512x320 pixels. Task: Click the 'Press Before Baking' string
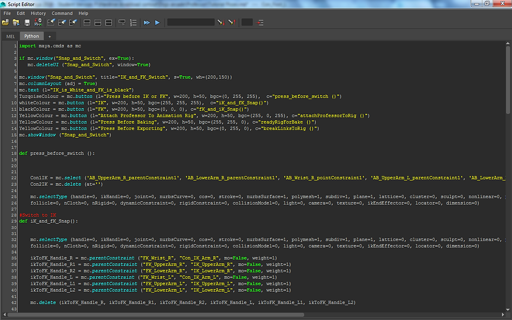point(129,122)
